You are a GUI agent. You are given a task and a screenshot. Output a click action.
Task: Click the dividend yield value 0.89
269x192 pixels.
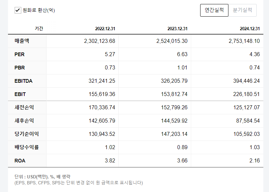click(x=182, y=147)
